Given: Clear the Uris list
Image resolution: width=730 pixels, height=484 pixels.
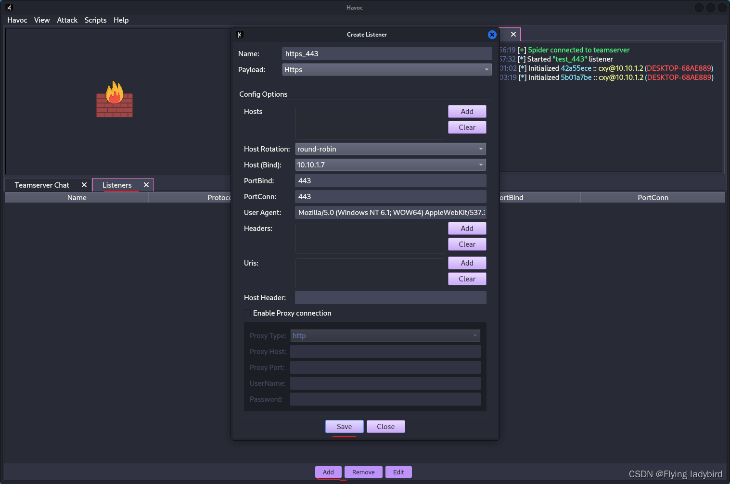Looking at the screenshot, I should pos(467,279).
